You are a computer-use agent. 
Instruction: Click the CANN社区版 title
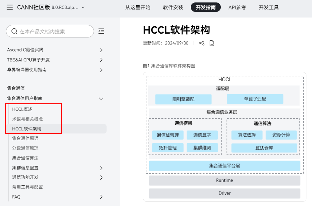tap(34, 7)
